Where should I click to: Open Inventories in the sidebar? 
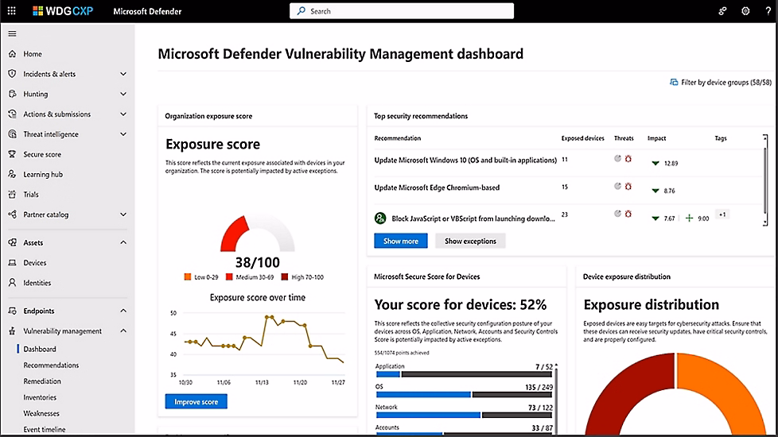tap(40, 397)
